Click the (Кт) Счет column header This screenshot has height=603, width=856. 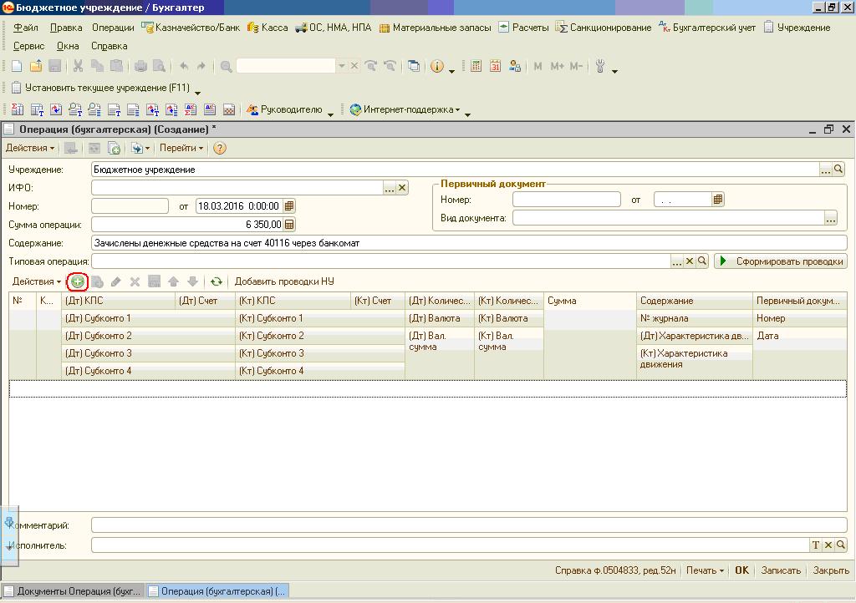point(377,301)
